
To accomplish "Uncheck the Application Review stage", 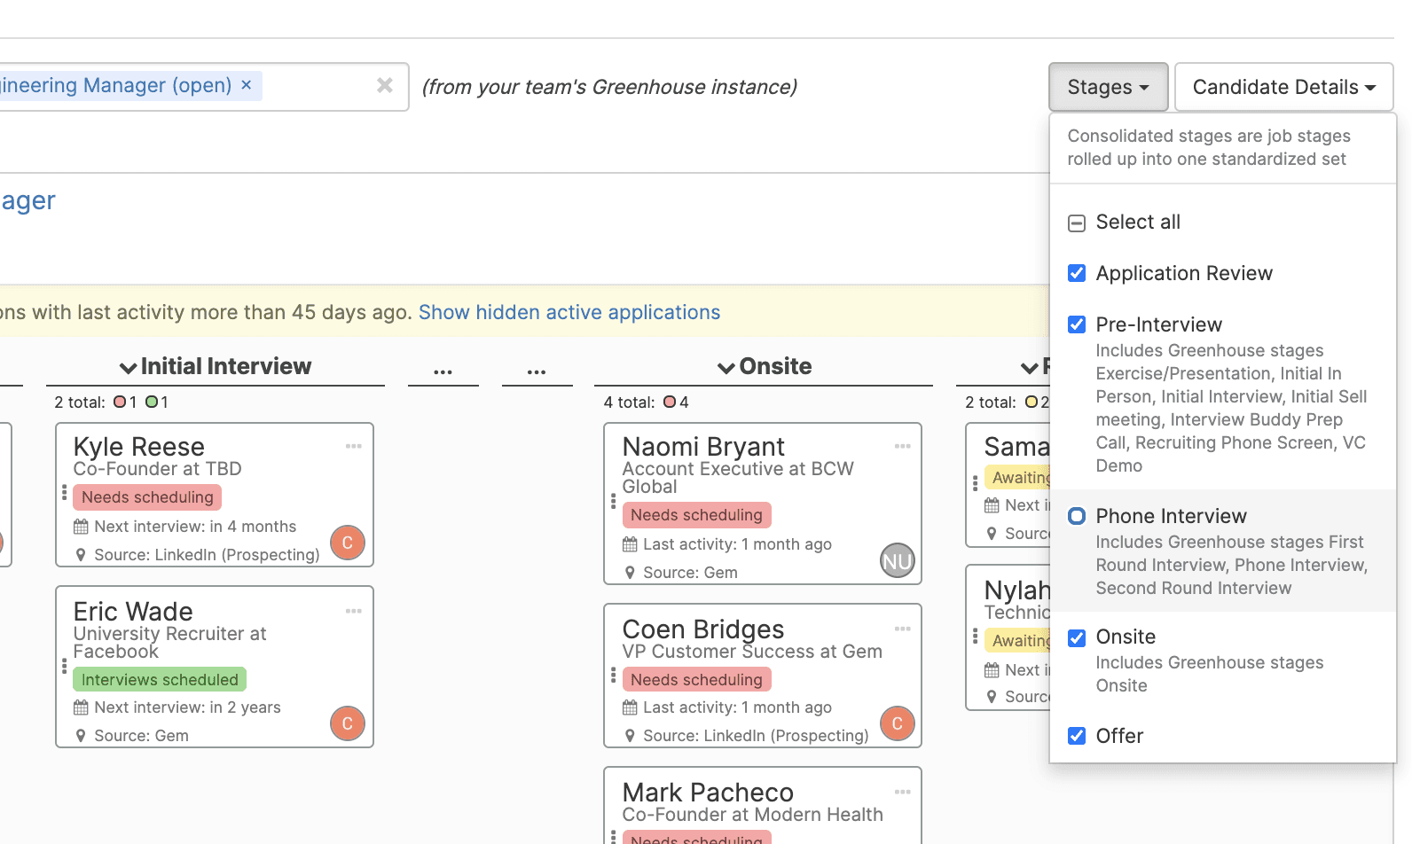I will click(x=1077, y=273).
